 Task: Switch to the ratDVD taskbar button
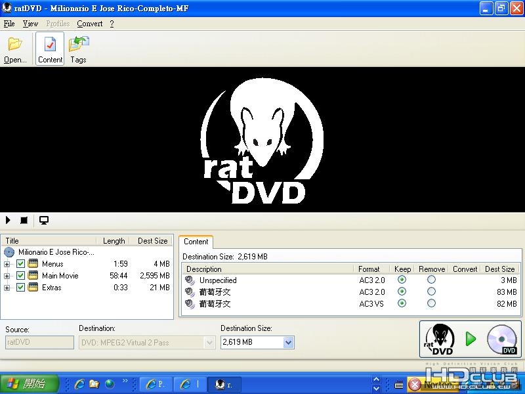pos(225,384)
